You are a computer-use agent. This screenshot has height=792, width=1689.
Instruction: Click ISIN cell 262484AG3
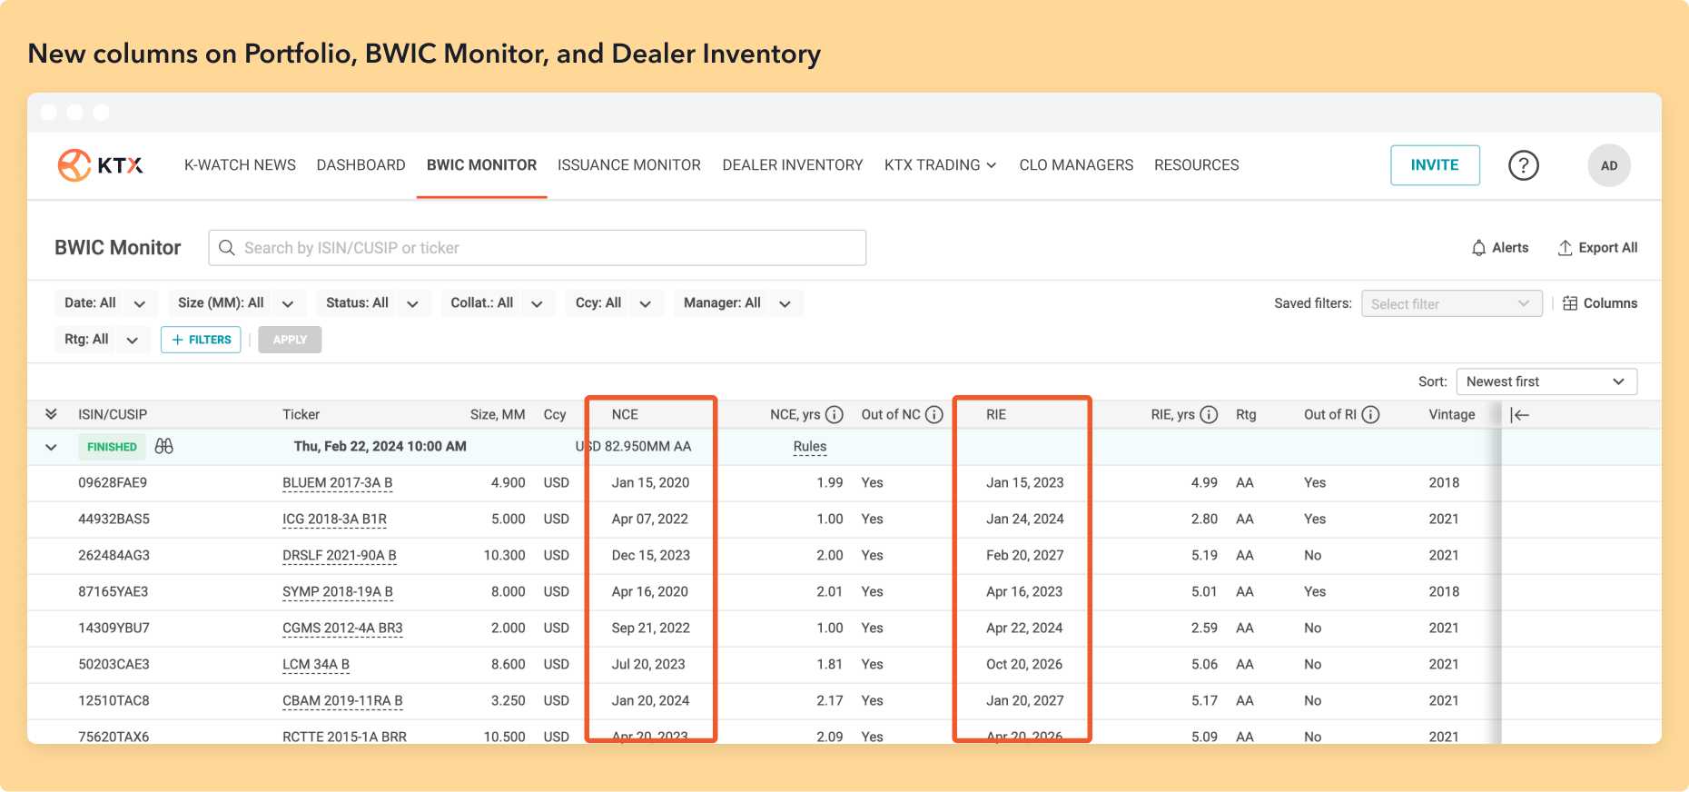coord(114,556)
